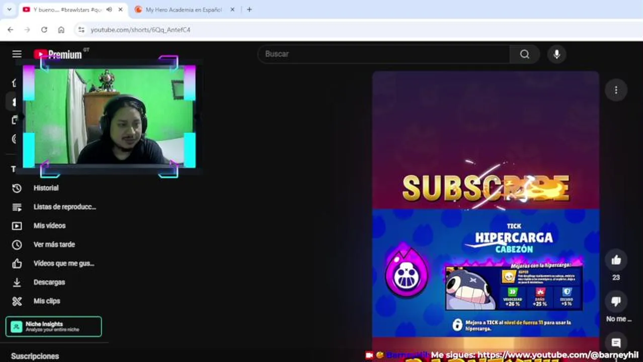Click the playlist lines icon
The height and width of the screenshot is (362, 643).
coord(17,207)
